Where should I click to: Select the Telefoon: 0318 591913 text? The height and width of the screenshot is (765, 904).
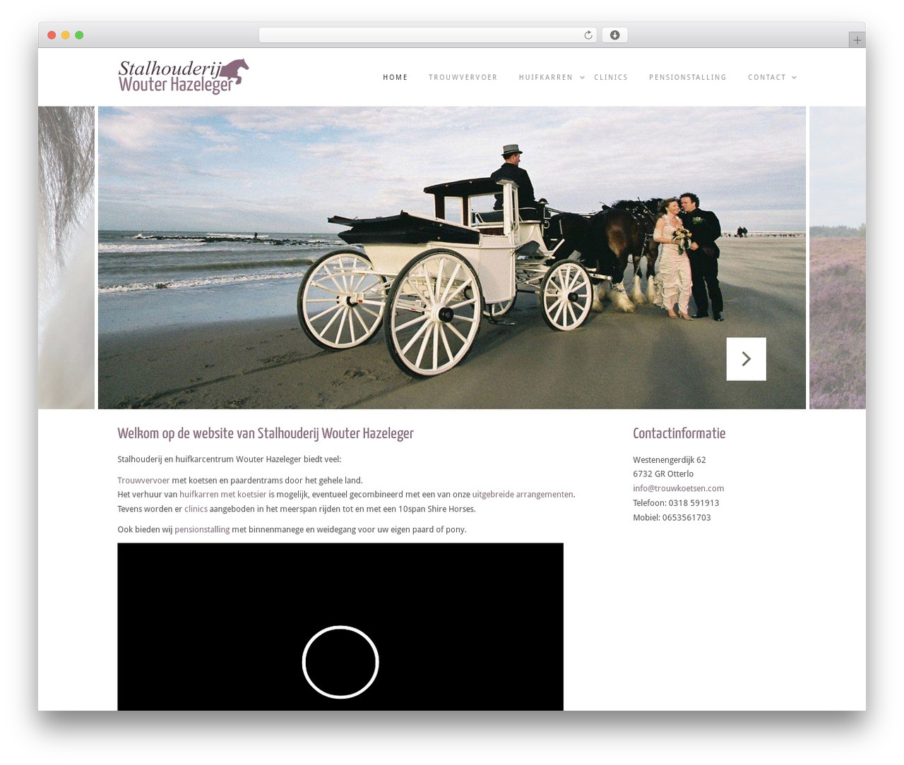coord(676,503)
